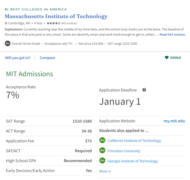Click the Yes value for Early Decision/Early Action
Screen dimensions: 190x180
click(89, 171)
